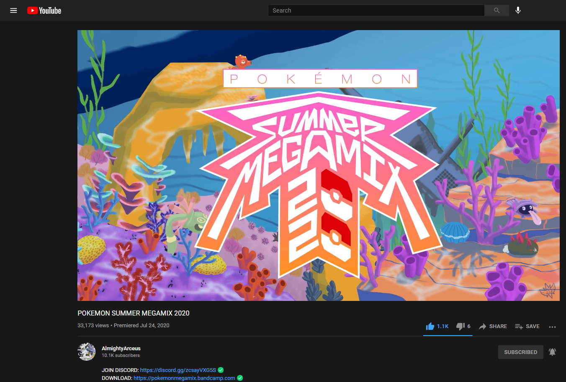The width and height of the screenshot is (566, 382).
Task: Like the video with thumbs up
Action: [x=437, y=326]
